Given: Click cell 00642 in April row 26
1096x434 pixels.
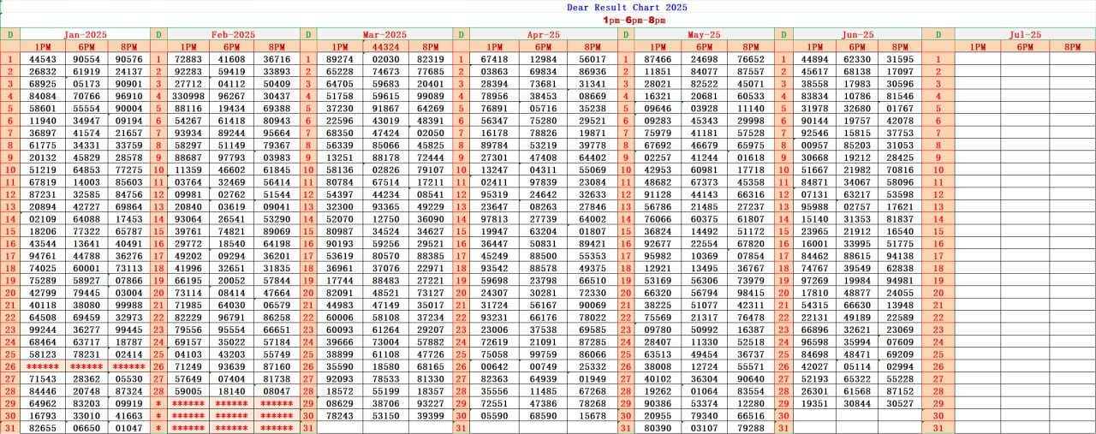Looking at the screenshot, I should (x=494, y=366).
